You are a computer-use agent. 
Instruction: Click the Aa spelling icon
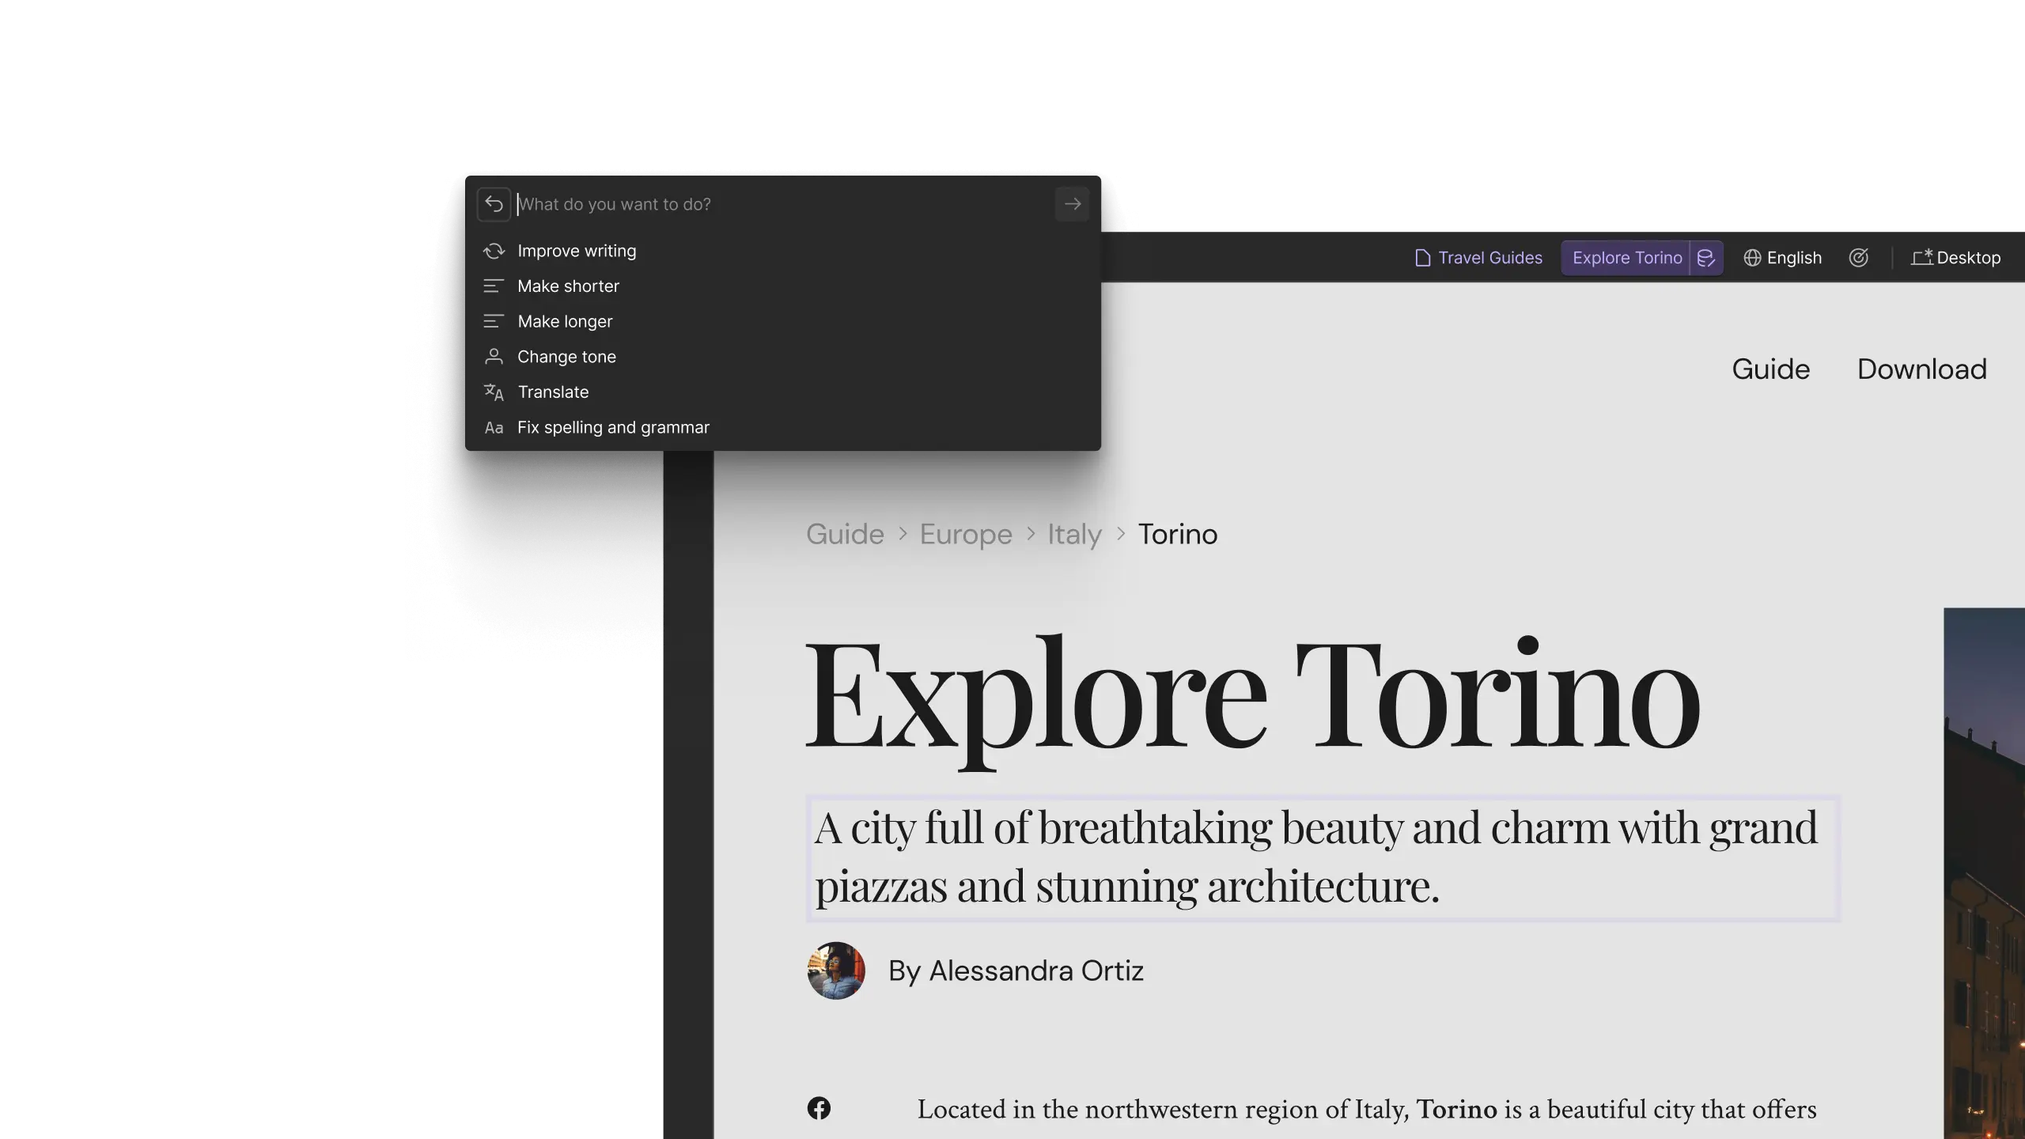coord(494,428)
